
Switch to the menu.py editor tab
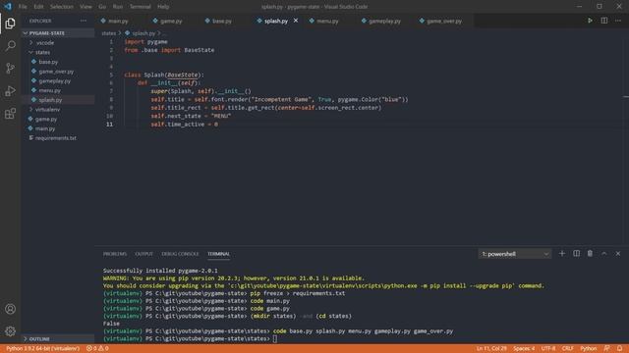click(327, 21)
